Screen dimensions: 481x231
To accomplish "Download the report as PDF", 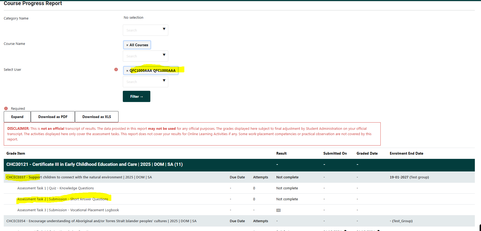I will click(53, 117).
